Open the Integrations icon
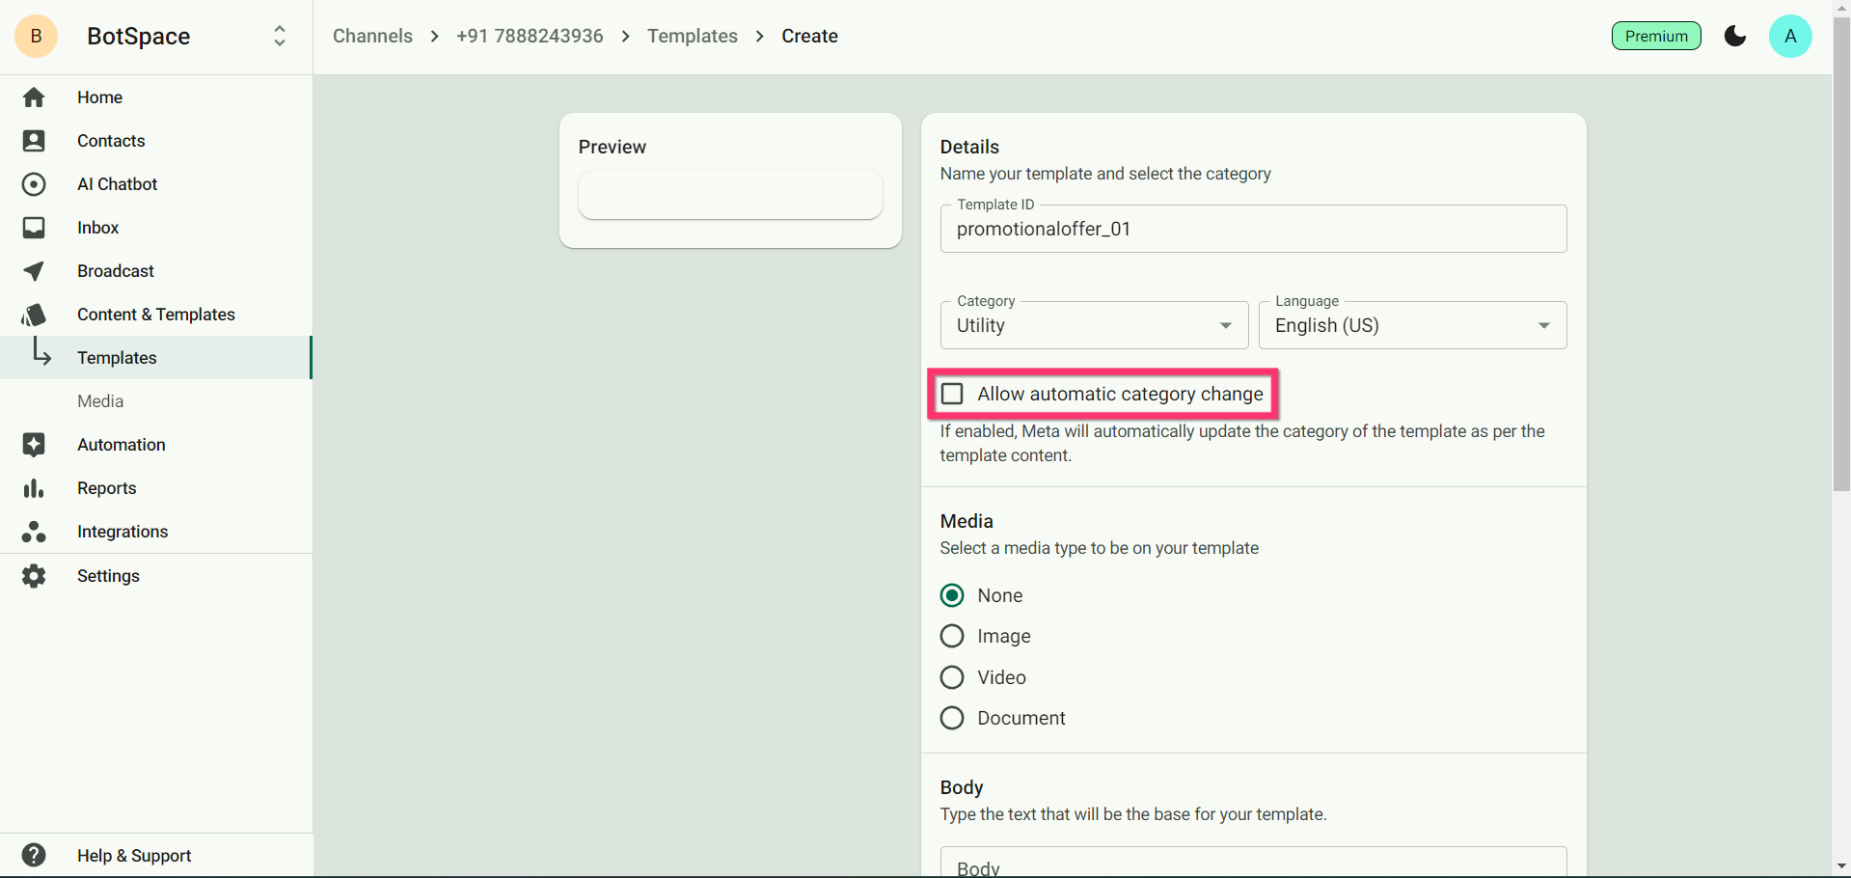 tap(34, 532)
